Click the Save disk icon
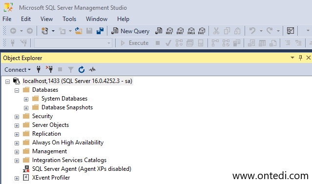The height and width of the screenshot is (184, 312). [89, 31]
